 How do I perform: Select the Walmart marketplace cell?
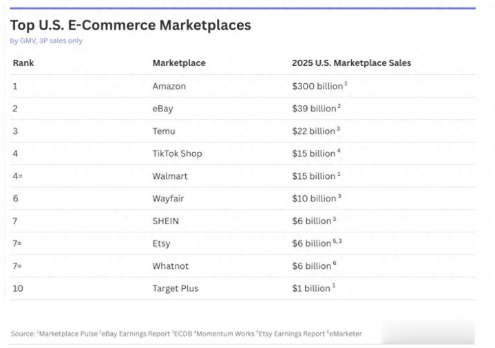coord(169,176)
